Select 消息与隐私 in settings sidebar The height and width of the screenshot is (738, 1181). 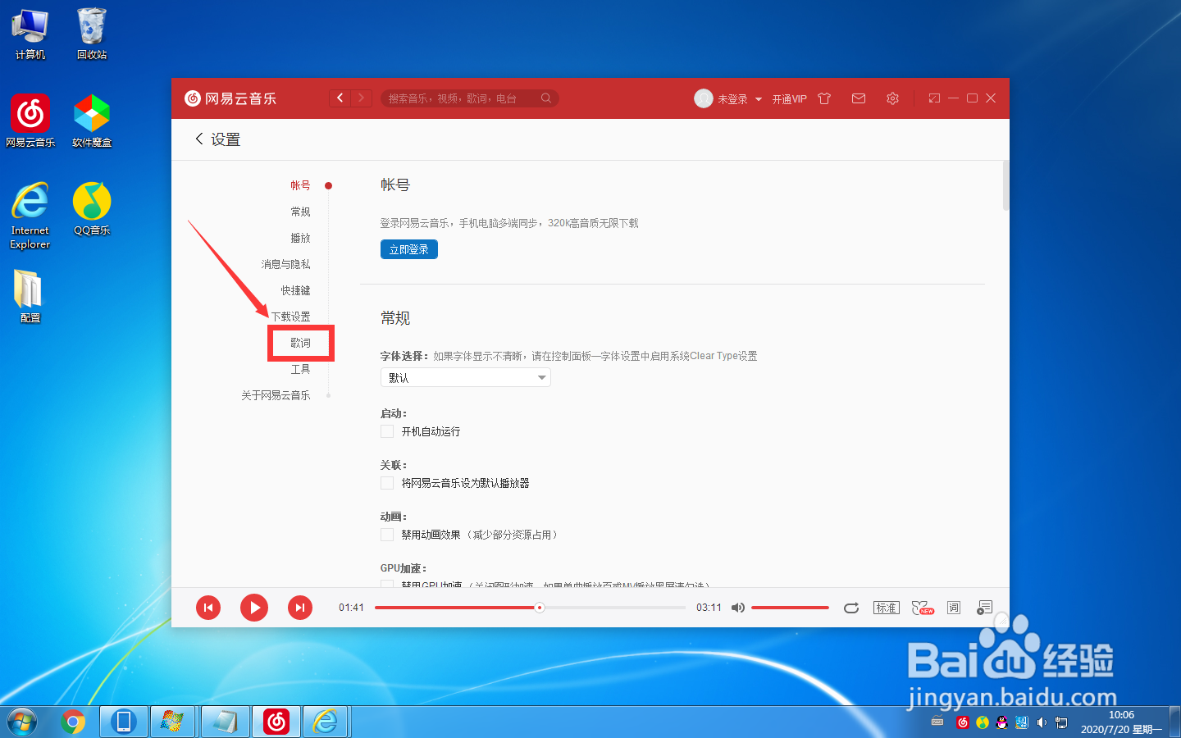[285, 264]
